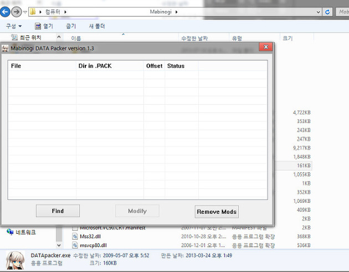
Task: Click the grayed Modify button
Action: point(137,211)
